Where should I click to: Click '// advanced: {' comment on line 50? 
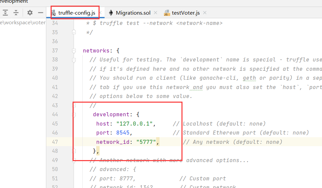coord(113,169)
